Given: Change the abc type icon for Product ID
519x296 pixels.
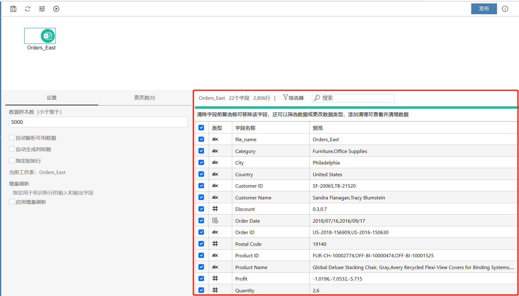Looking at the screenshot, I should click(215, 255).
